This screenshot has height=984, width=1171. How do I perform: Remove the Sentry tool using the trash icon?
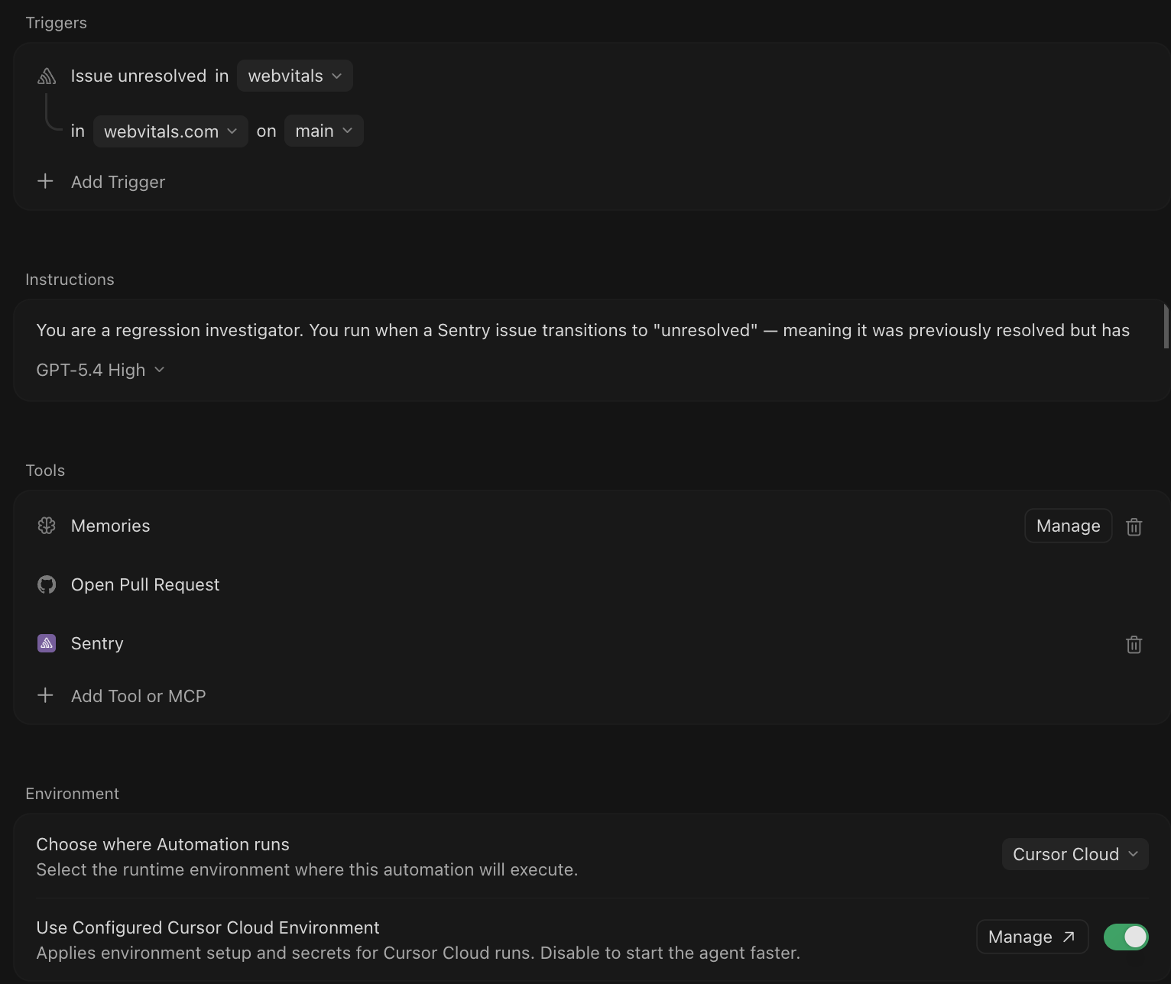(x=1134, y=644)
